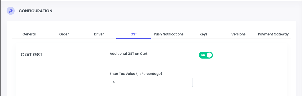This screenshot has width=302, height=96.
Task: Click the Enter Tax Value (In Percentage) label
Action: click(x=136, y=74)
